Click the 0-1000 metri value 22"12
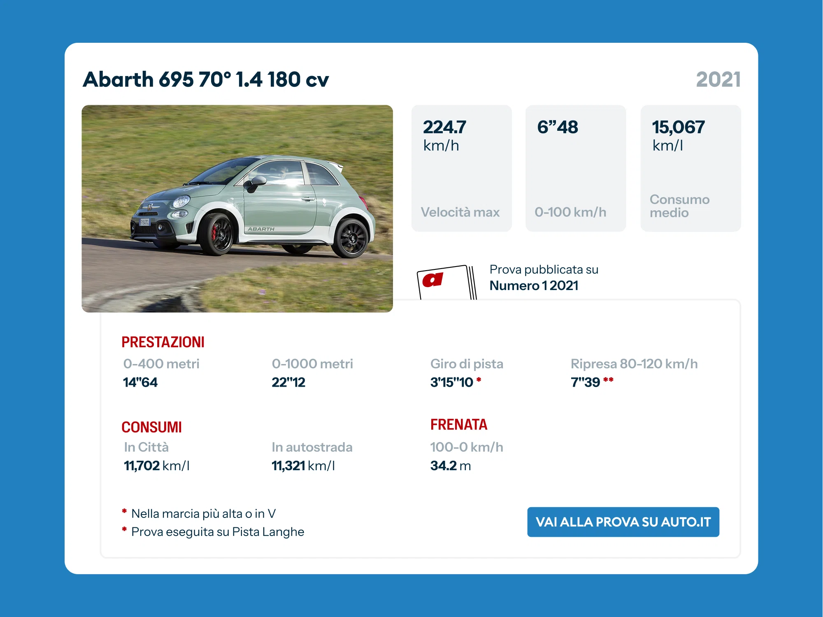 point(288,383)
